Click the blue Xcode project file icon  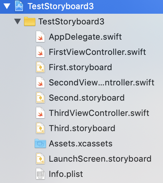(x=19, y=6)
